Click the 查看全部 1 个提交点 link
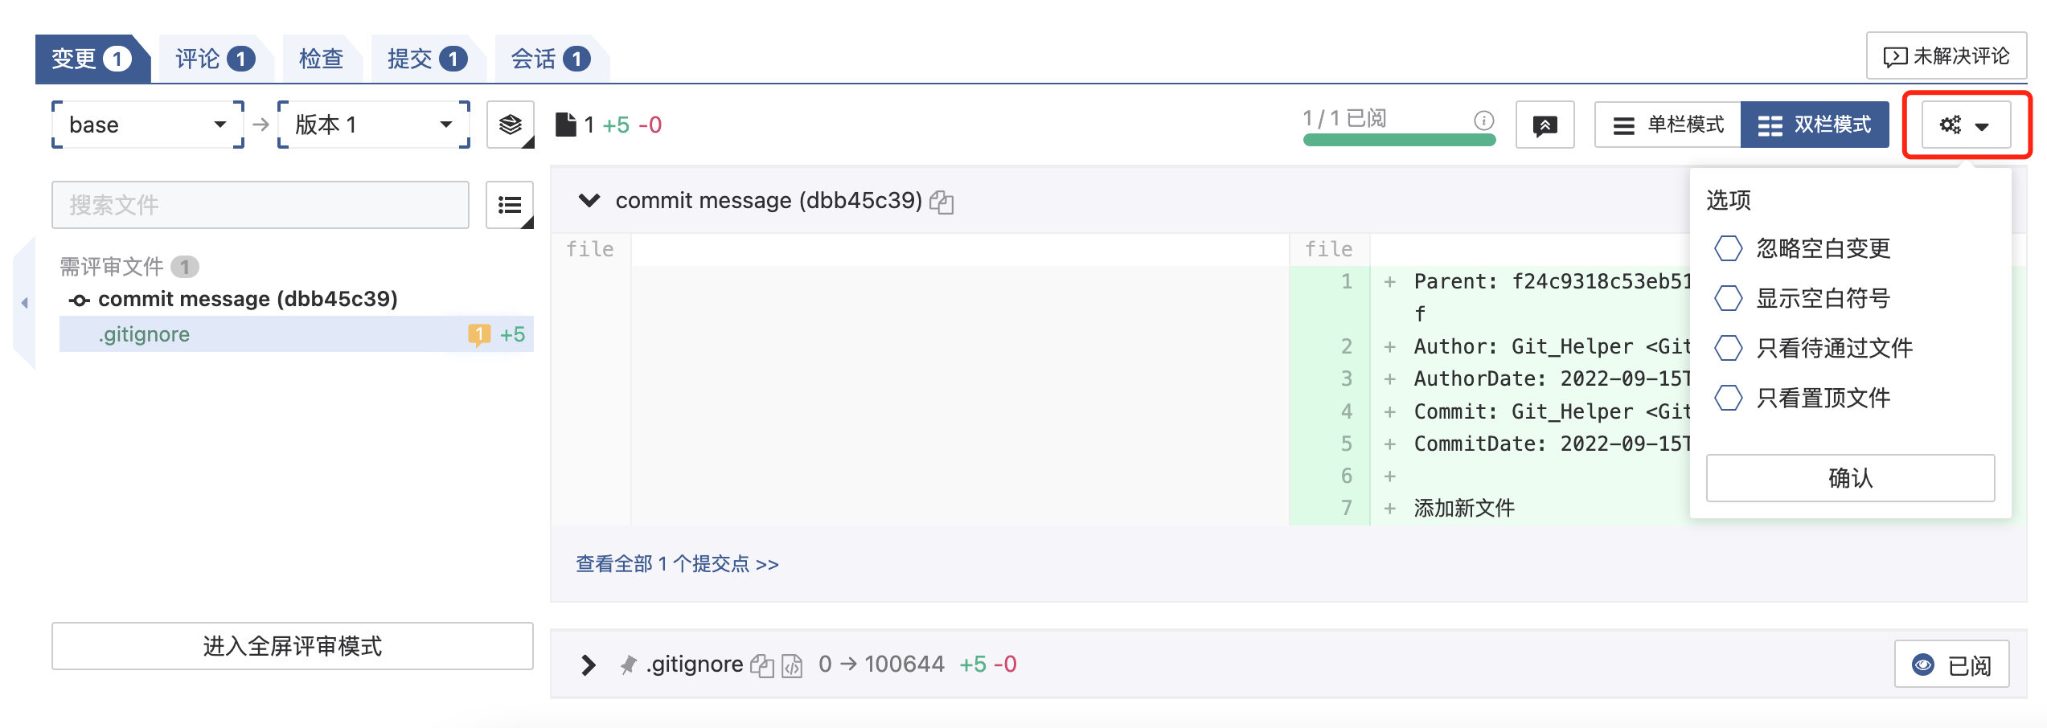Image resolution: width=2047 pixels, height=728 pixels. (676, 564)
